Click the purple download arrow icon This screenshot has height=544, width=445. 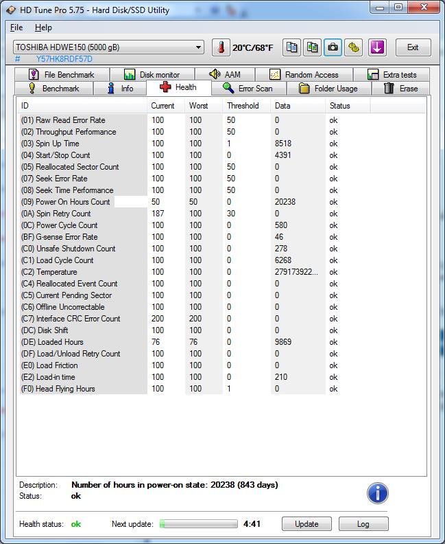tap(377, 47)
